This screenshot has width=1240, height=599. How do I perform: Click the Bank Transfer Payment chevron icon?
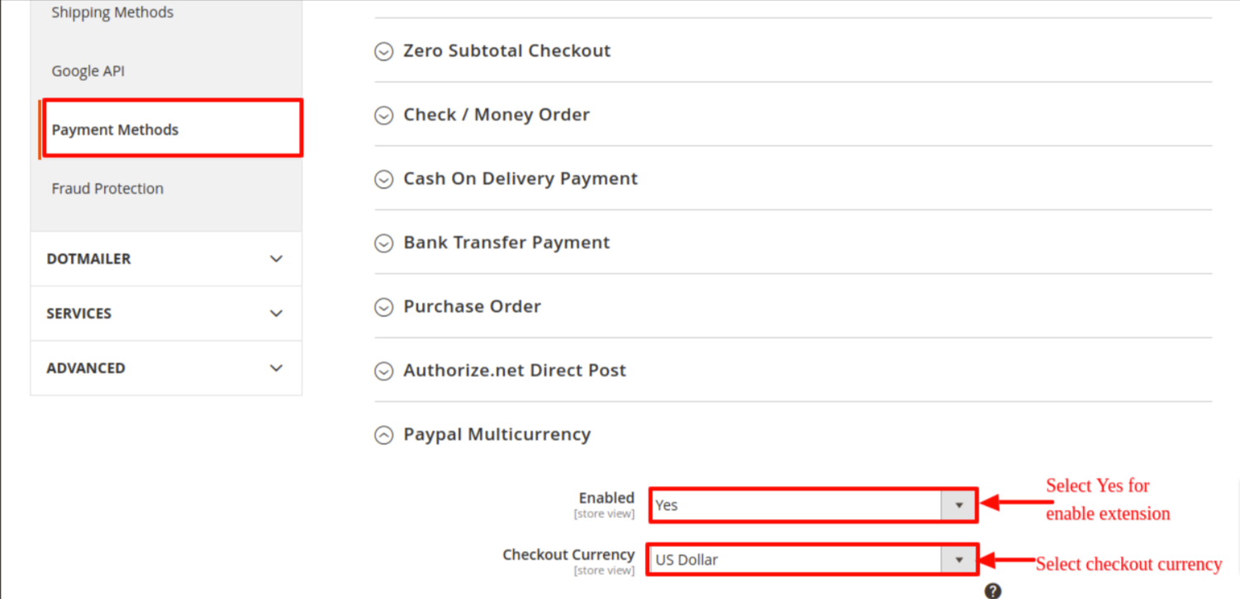tap(383, 243)
